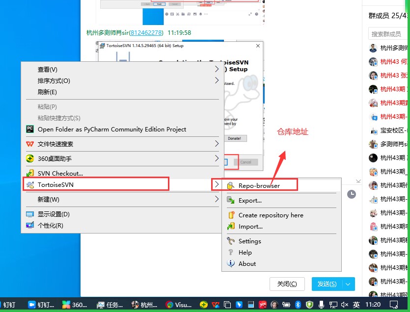Click the sender QQ number link 812462278

146,33
